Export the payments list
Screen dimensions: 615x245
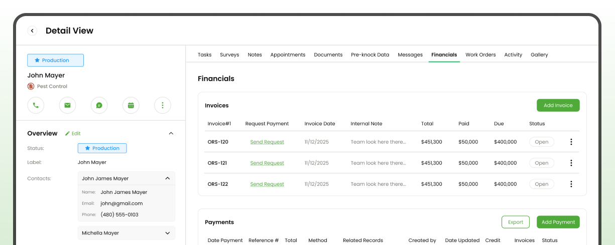516,222
